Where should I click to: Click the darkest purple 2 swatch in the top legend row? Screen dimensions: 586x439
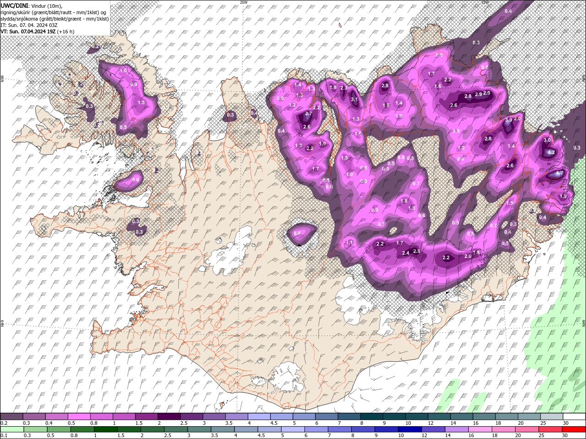point(169,417)
